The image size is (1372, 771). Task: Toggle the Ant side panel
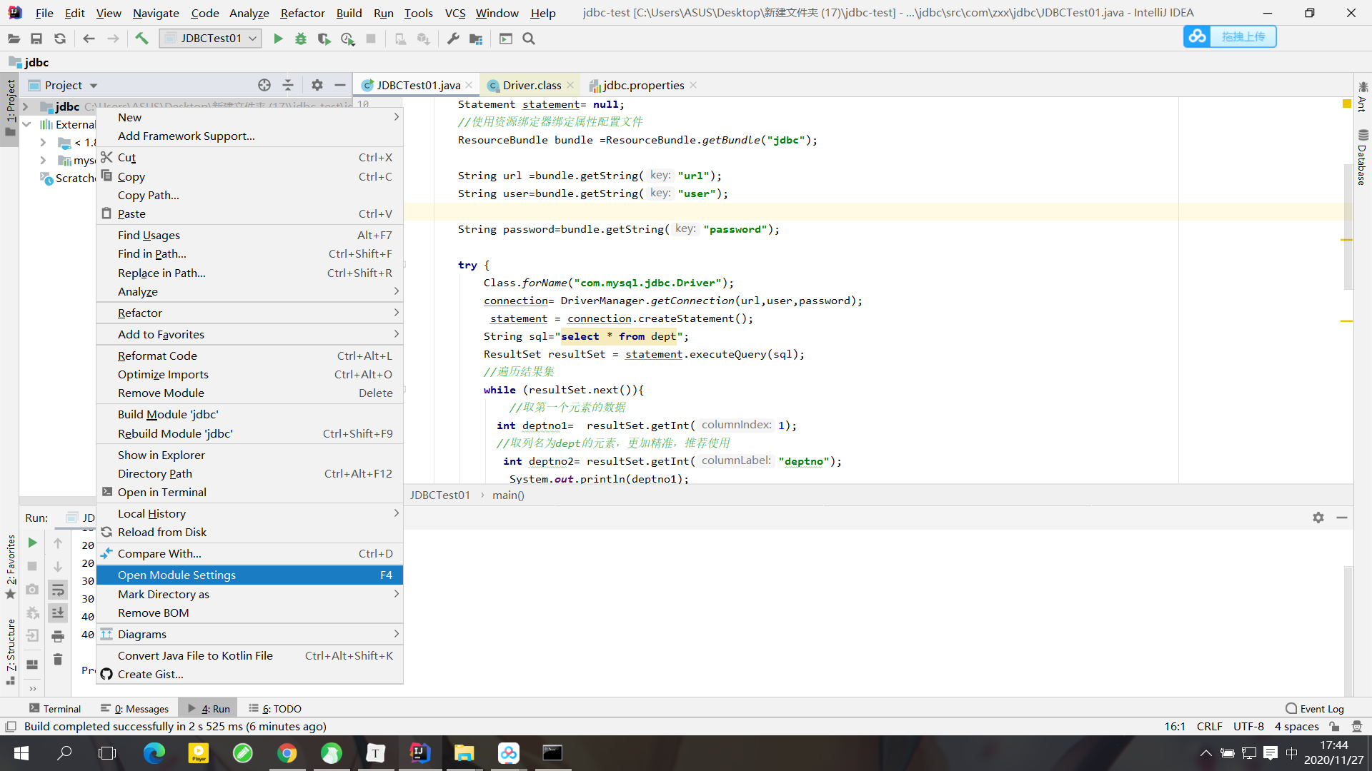pos(1362,96)
